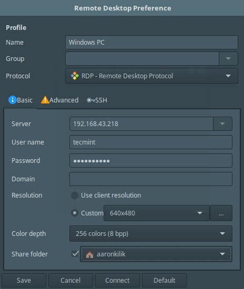Click the RDP protocol colorful icon
Image resolution: width=244 pixels, height=289 pixels.
pyautogui.click(x=75, y=76)
